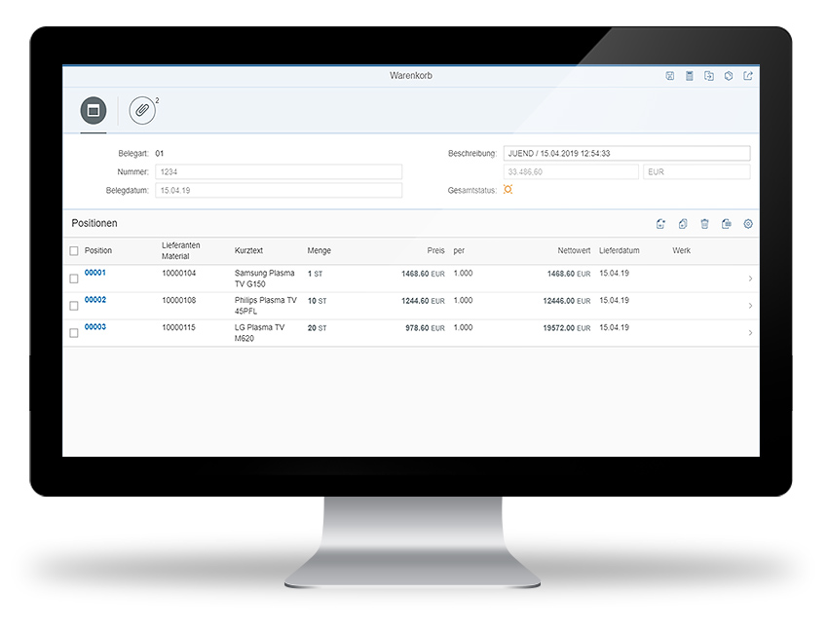Click the Positionen section title
The image size is (828, 633).
click(x=94, y=223)
